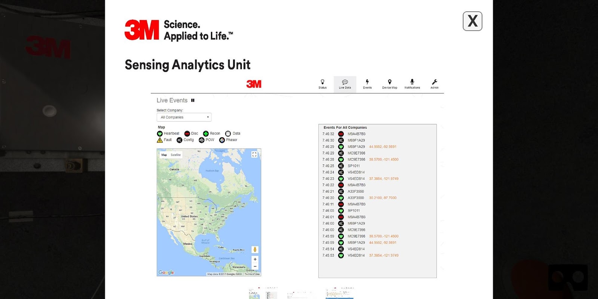Click the Data legend icon
This screenshot has width=598, height=299.
tap(228, 133)
